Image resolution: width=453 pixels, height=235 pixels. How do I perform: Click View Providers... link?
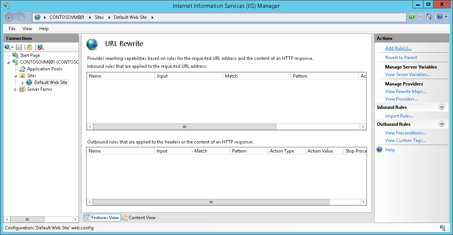(401, 99)
